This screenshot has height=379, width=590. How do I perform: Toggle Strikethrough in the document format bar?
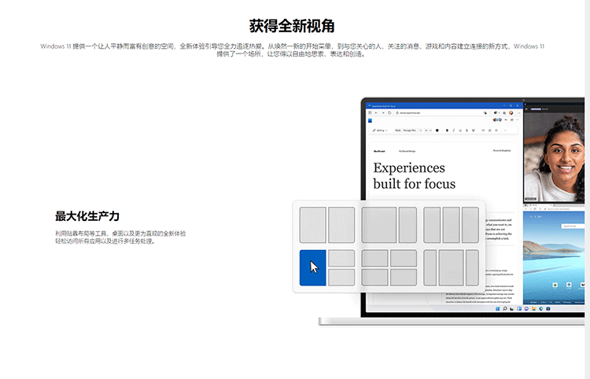(x=467, y=131)
